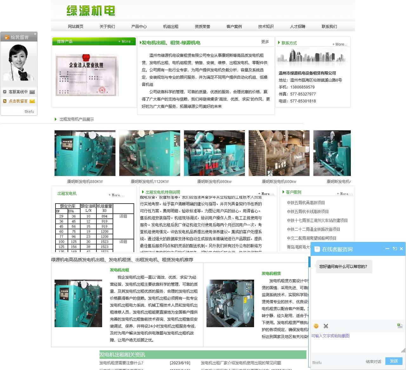Open the 康明斯发电机1120KW product photo

150,153
